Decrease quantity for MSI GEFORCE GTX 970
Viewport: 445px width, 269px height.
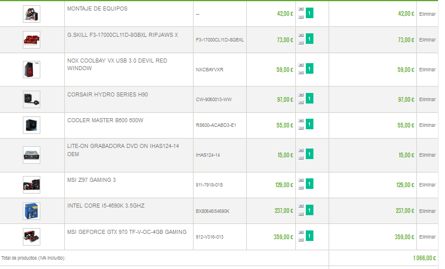tap(301, 240)
